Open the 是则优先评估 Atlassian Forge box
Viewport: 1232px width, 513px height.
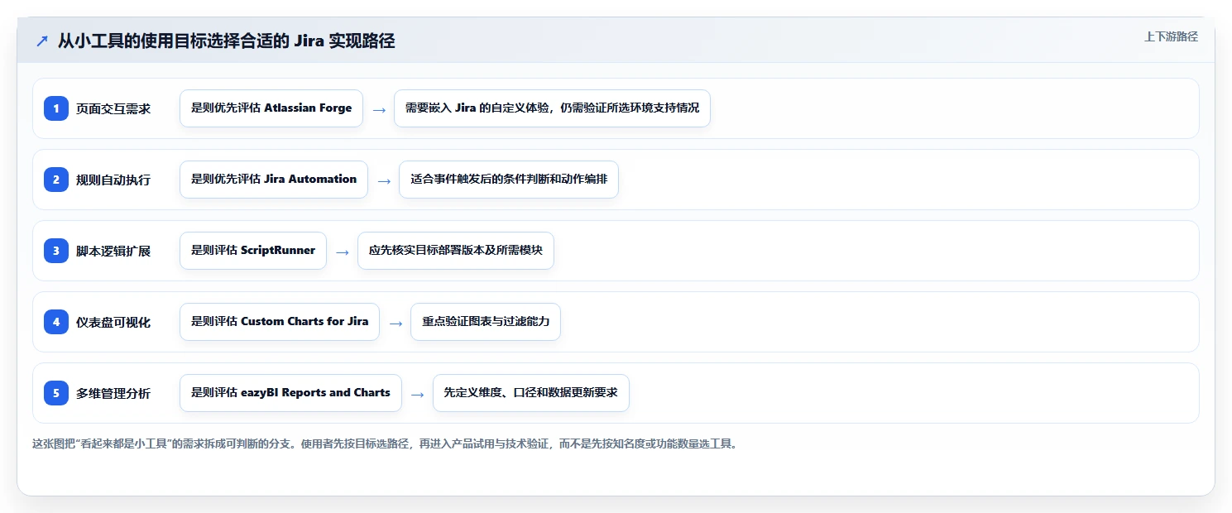coord(271,108)
